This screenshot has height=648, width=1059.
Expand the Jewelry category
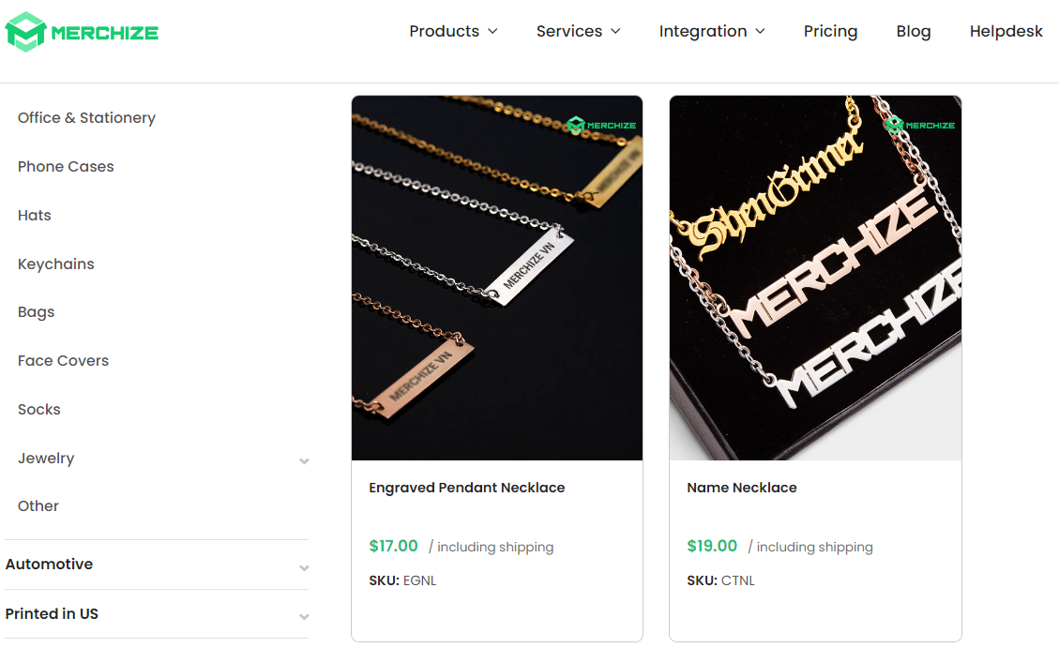[304, 460]
